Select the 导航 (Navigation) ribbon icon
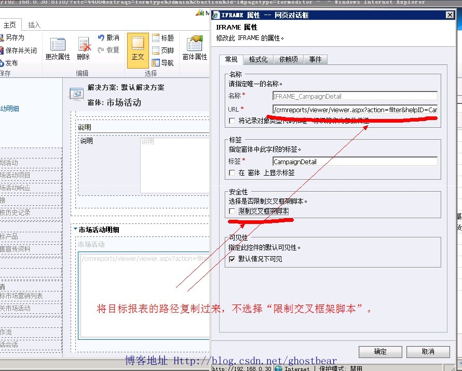Image resolution: width=462 pixels, height=371 pixels. (156, 63)
